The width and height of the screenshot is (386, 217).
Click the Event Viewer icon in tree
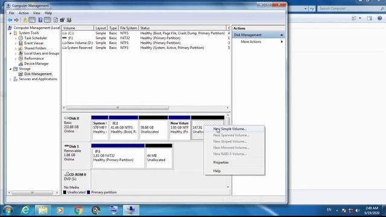pyautogui.click(x=21, y=43)
